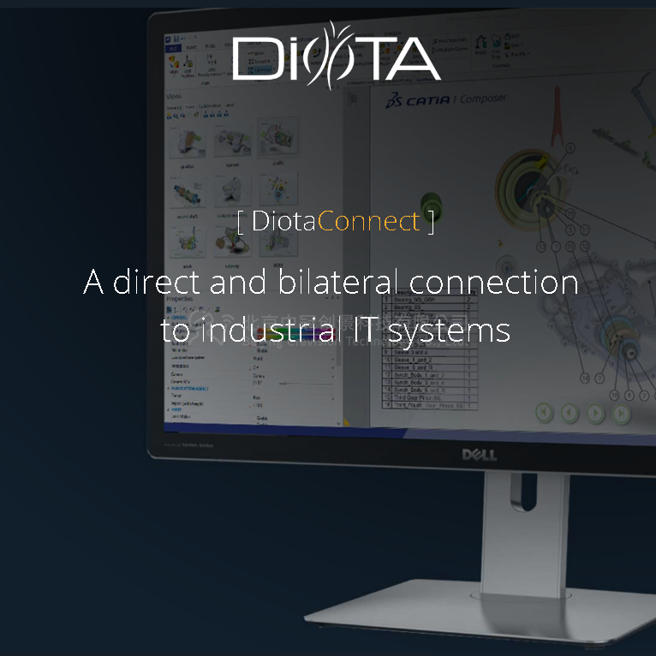Open the 'seals' view thumbnail
The width and height of the screenshot is (656, 656).
(188, 242)
